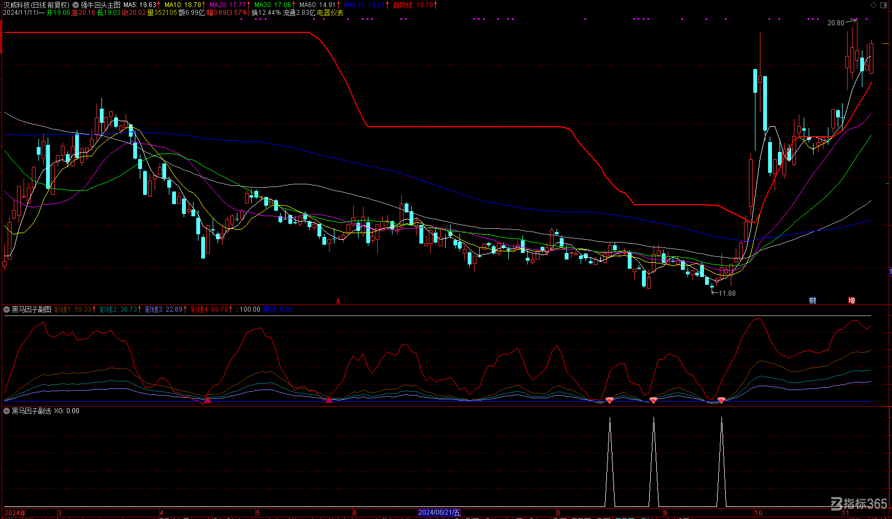Click the 电器仪表 sector link
This screenshot has height=519, width=892.
coord(330,13)
